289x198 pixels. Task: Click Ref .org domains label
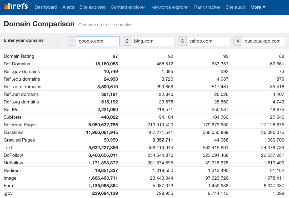tap(21, 102)
